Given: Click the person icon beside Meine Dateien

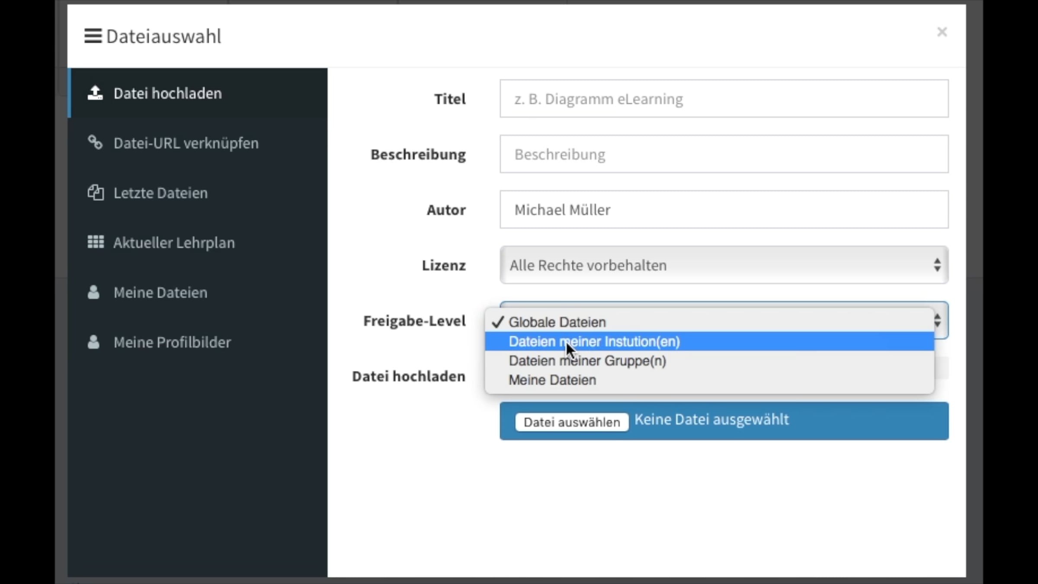Looking at the screenshot, I should pos(93,292).
